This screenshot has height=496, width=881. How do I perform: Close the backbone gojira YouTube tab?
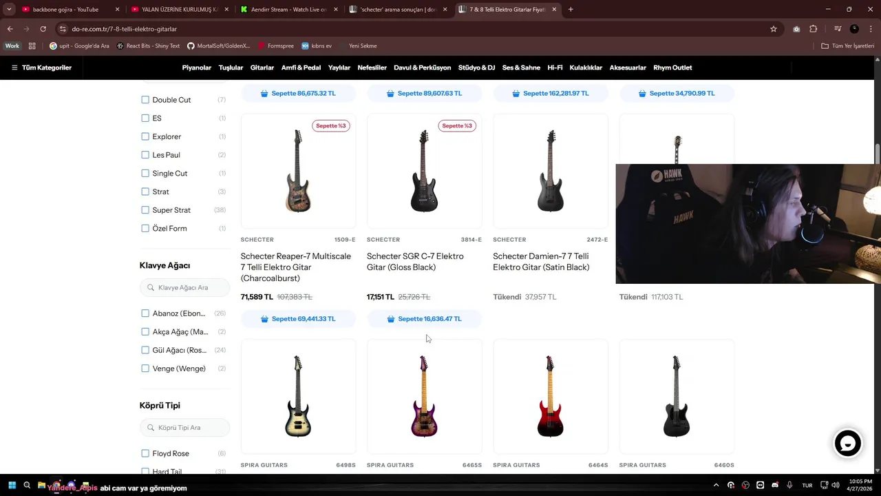[x=117, y=10]
